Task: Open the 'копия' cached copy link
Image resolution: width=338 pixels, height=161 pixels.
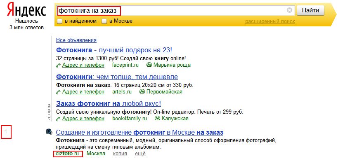Action: (x=120, y=154)
